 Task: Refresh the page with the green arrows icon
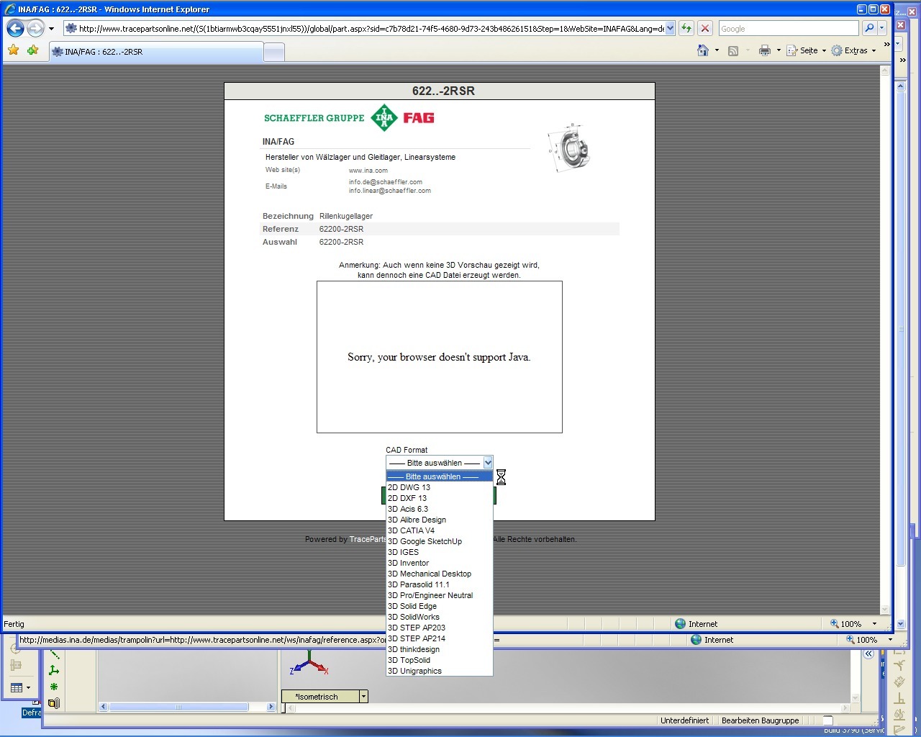(686, 28)
